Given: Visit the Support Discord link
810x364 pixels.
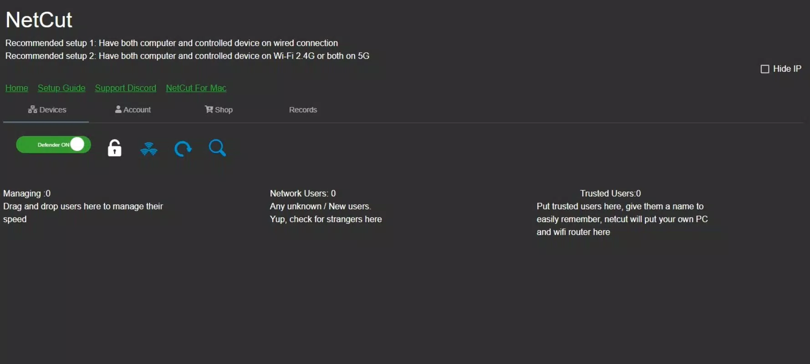Looking at the screenshot, I should (126, 88).
